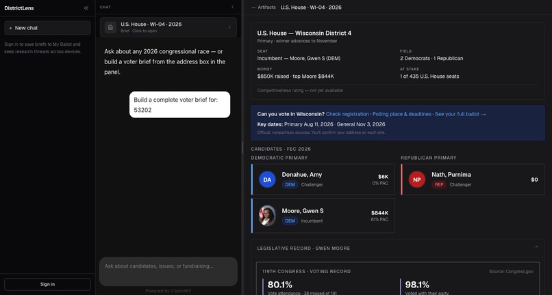
Task: Open Donahue, Amy candidate card
Action: pyautogui.click(x=323, y=180)
